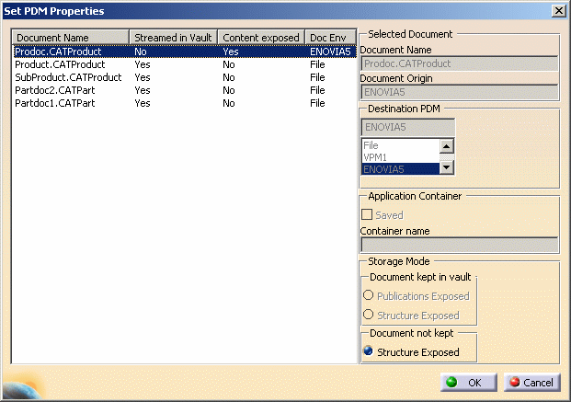Click the Container name input field
This screenshot has width=571, height=402.
[x=460, y=245]
